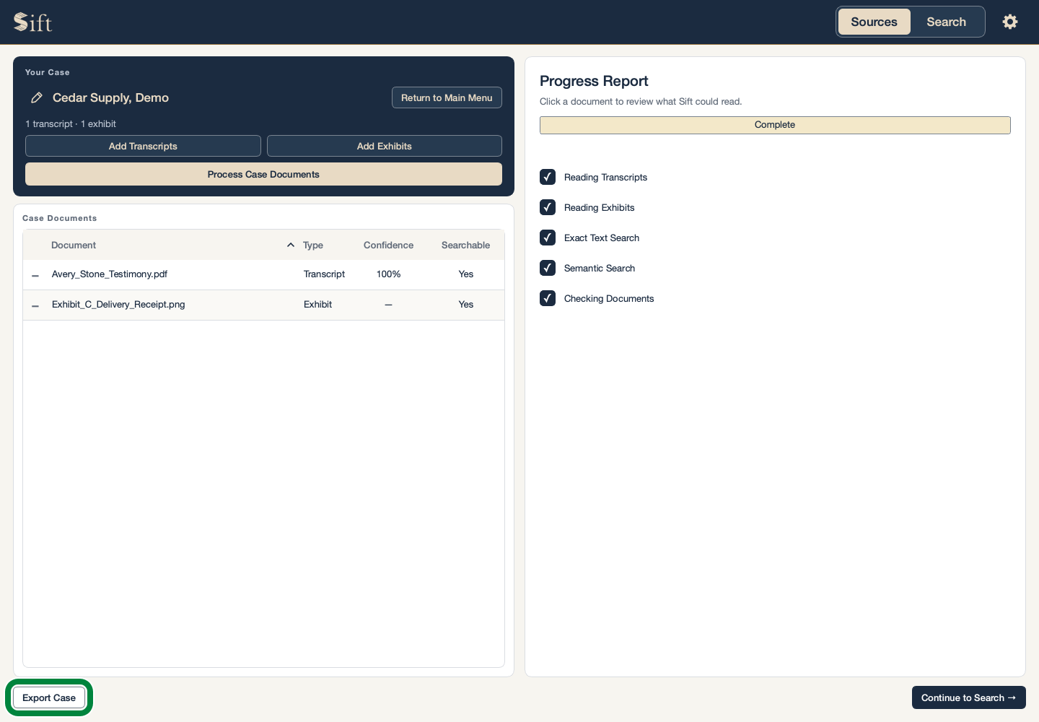
Task: Edit case name with the pencil icon
Action: coord(37,97)
